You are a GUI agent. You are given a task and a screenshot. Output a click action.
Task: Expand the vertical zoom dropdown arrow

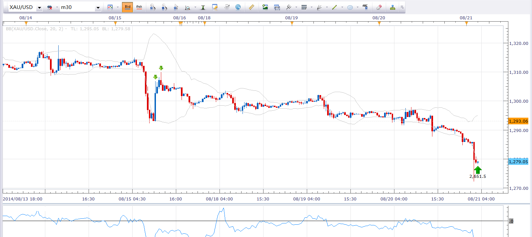[195, 7]
